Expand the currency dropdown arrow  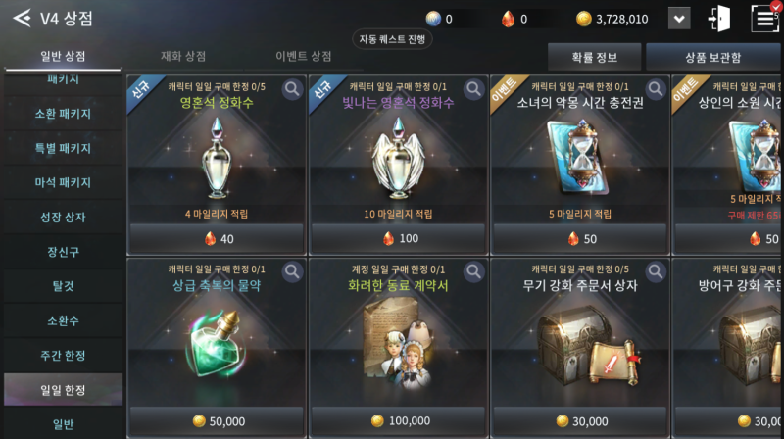tap(679, 19)
